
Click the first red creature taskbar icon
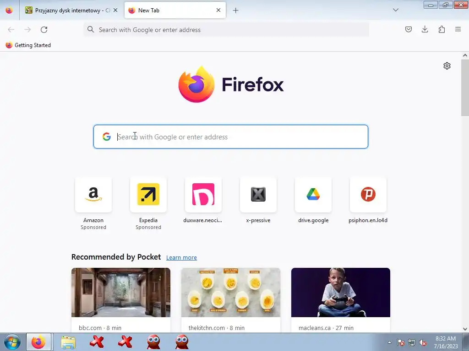pos(153,342)
